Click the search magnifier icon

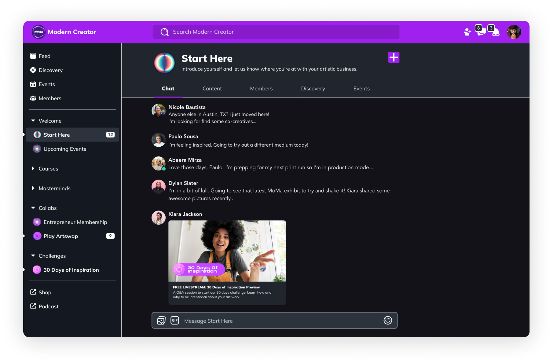click(x=165, y=32)
